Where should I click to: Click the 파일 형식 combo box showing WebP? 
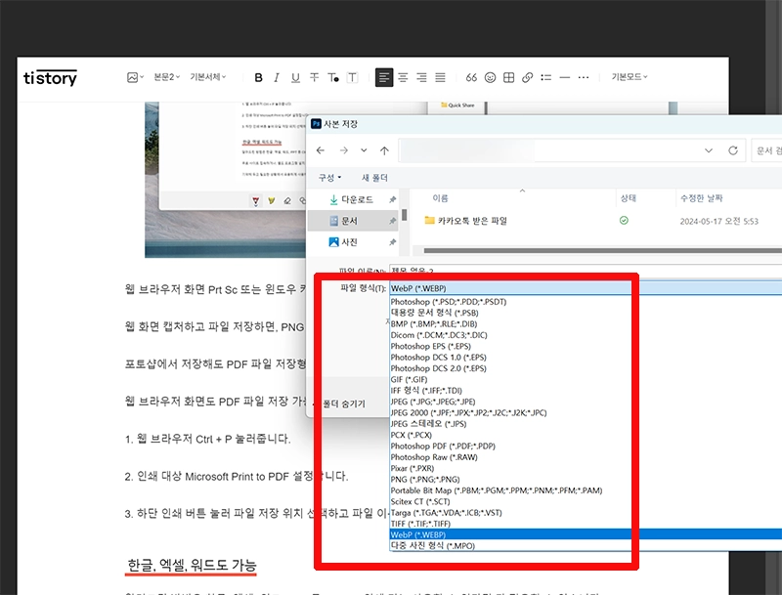pyautogui.click(x=586, y=288)
